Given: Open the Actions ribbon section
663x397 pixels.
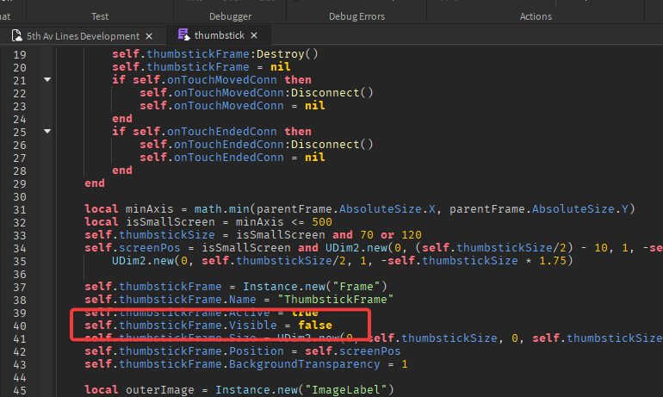Looking at the screenshot, I should [x=536, y=16].
